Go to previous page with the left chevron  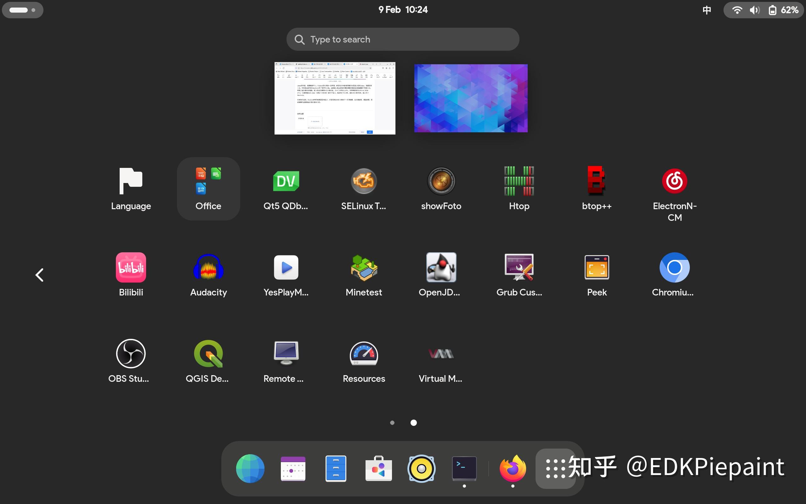[39, 275]
